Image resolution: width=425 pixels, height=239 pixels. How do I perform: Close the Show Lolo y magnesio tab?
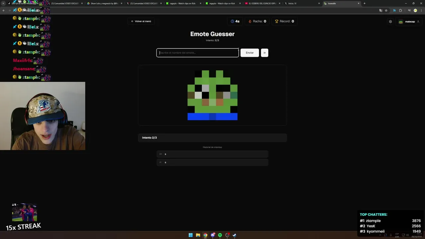[x=122, y=3]
